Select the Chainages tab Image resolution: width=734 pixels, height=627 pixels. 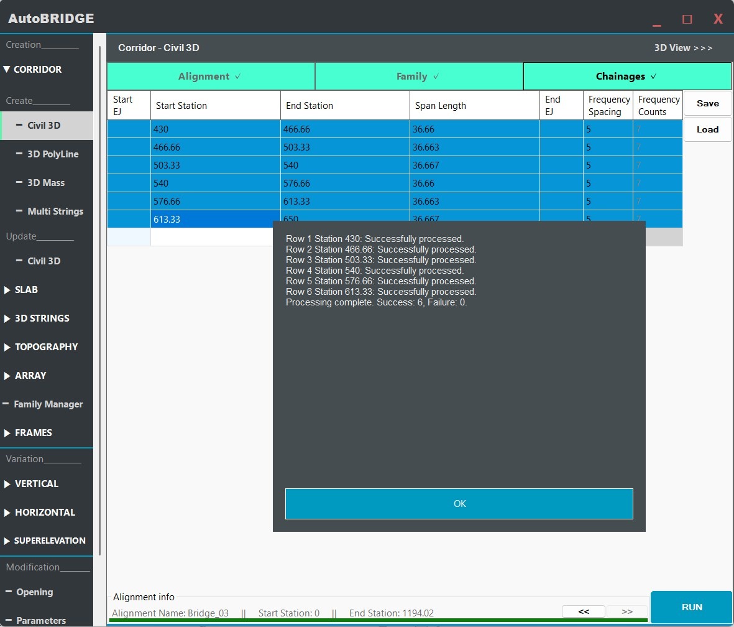click(626, 77)
